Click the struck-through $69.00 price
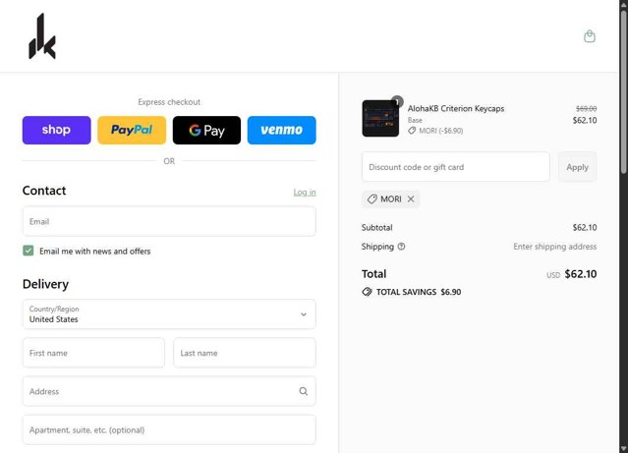The height and width of the screenshot is (453, 628). (587, 108)
